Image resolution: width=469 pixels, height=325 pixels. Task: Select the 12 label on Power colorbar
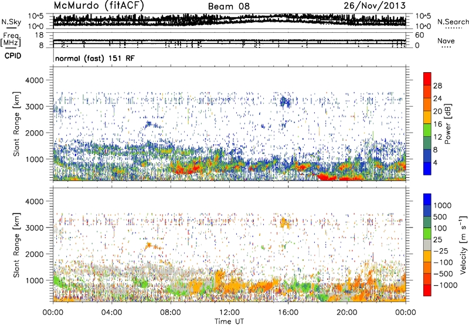coord(437,137)
